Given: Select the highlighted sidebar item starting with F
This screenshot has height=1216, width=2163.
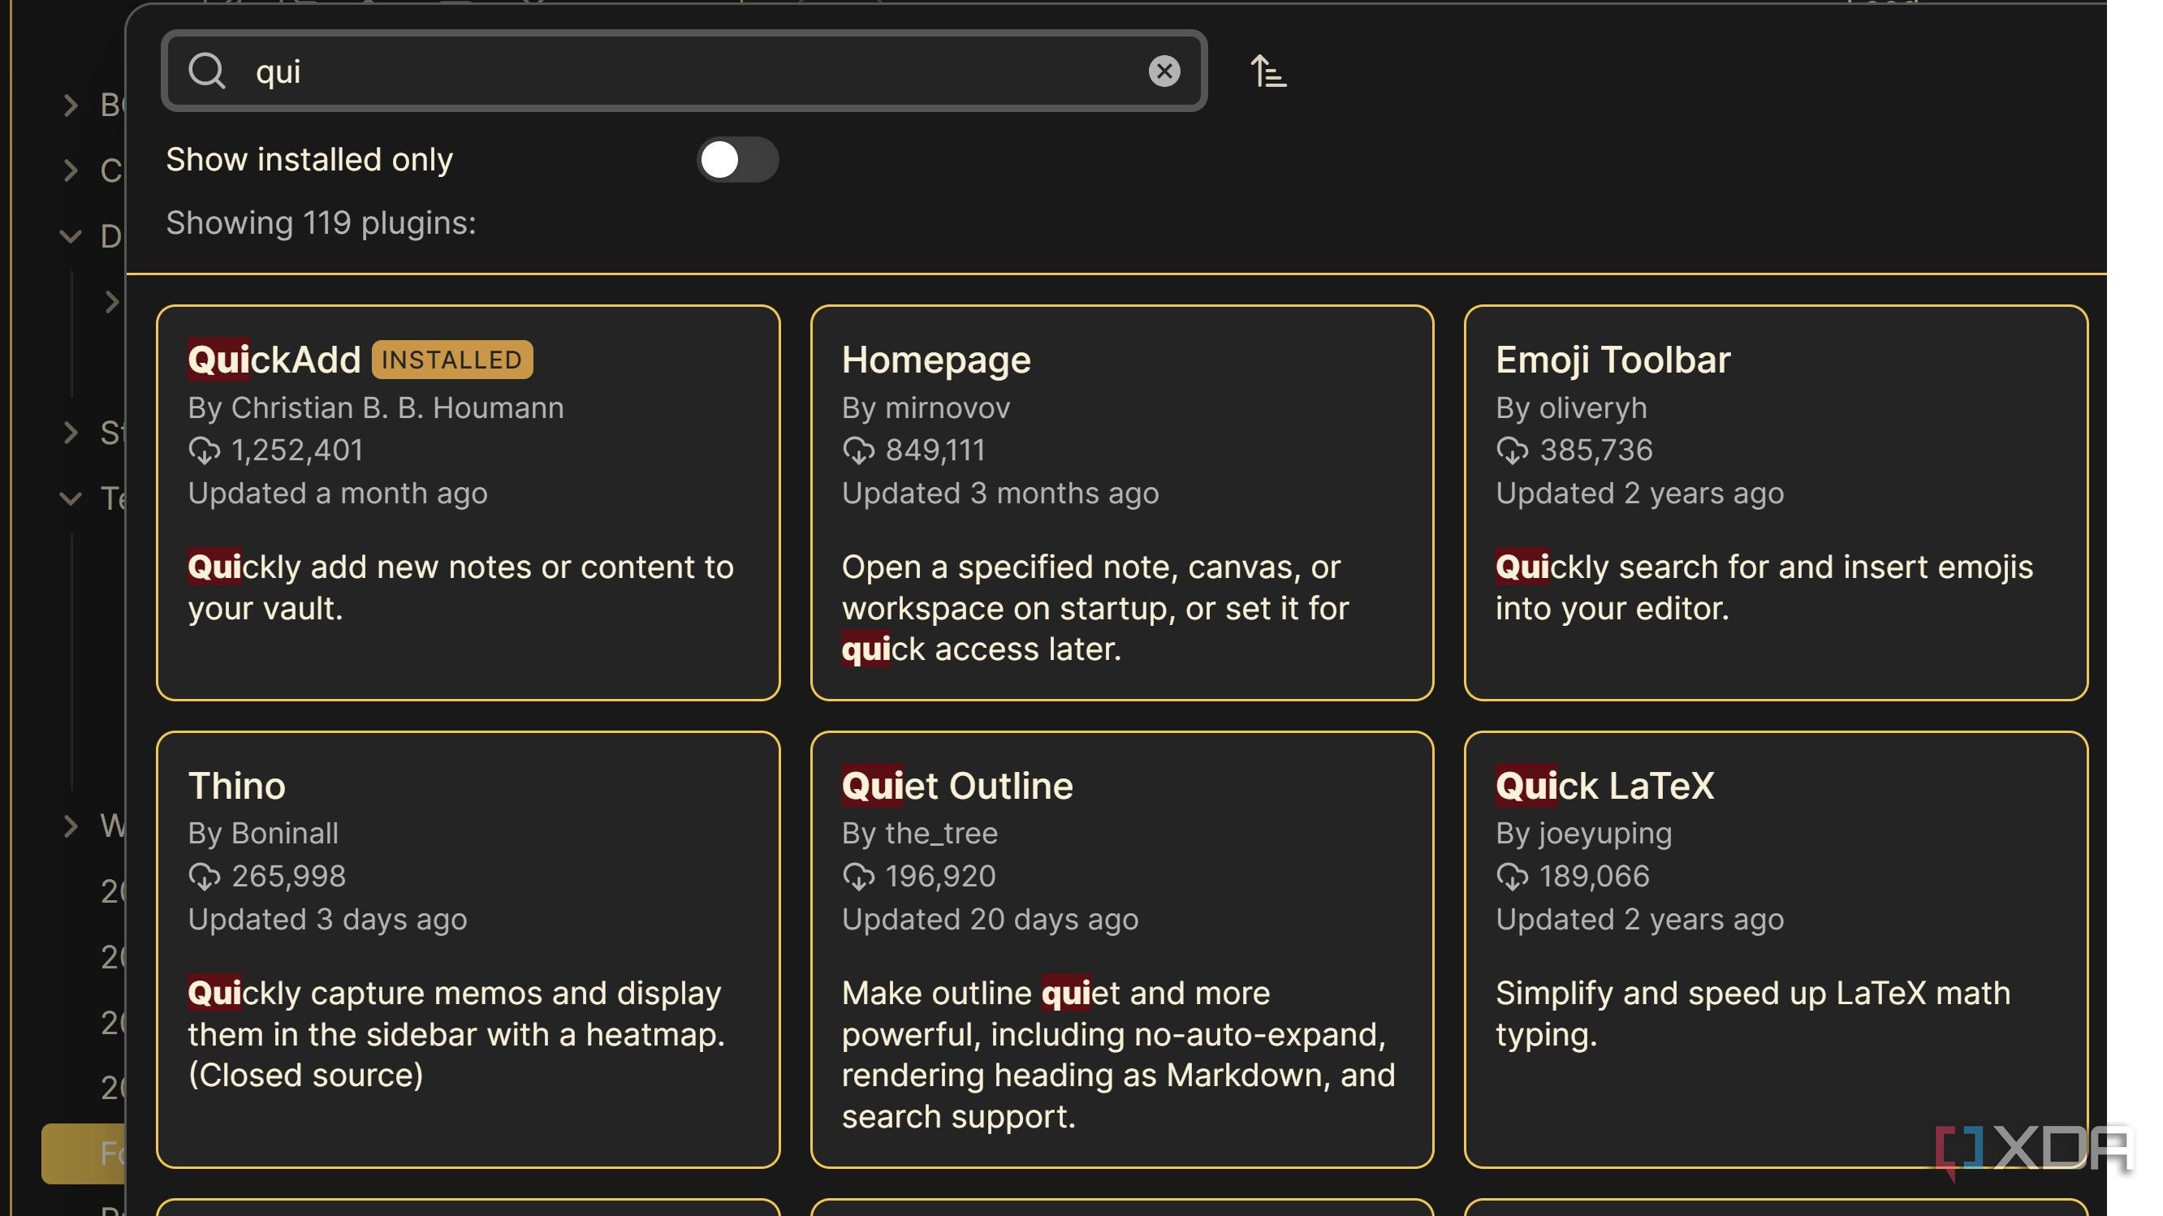Looking at the screenshot, I should (x=83, y=1153).
